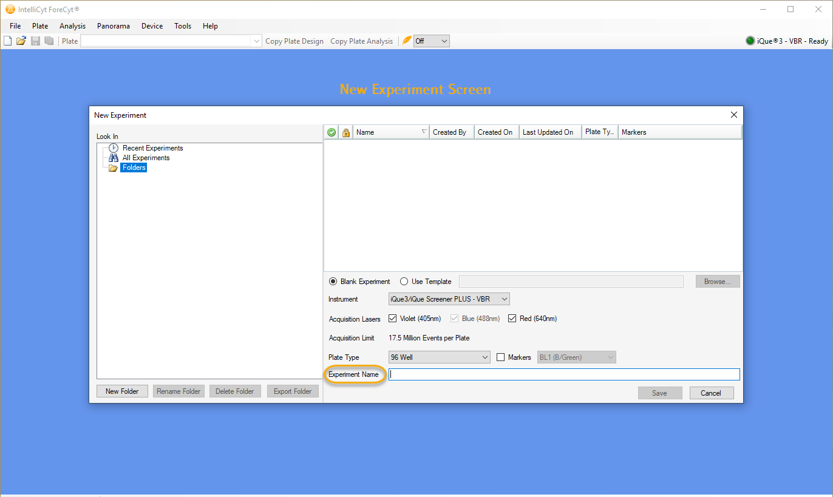The width and height of the screenshot is (833, 497).
Task: Select the All Experiments binoculars icon
Action: pos(114,158)
